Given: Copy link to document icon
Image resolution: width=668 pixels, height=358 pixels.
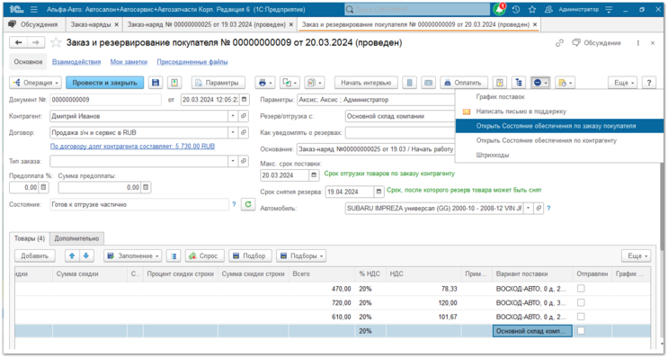Looking at the screenshot, I should tap(559, 42).
